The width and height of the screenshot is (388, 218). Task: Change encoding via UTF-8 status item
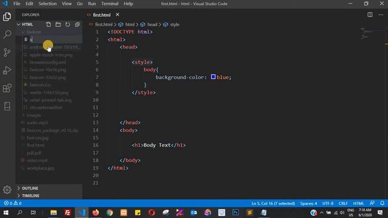click(327, 203)
